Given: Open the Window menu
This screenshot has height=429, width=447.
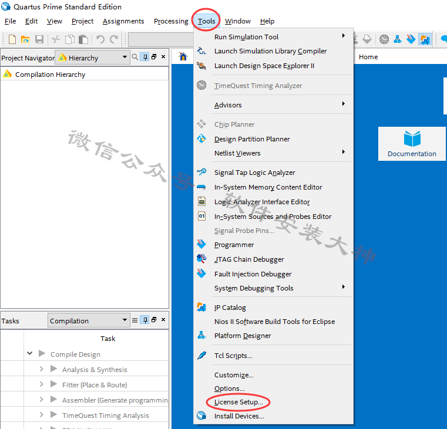Looking at the screenshot, I should coord(238,21).
